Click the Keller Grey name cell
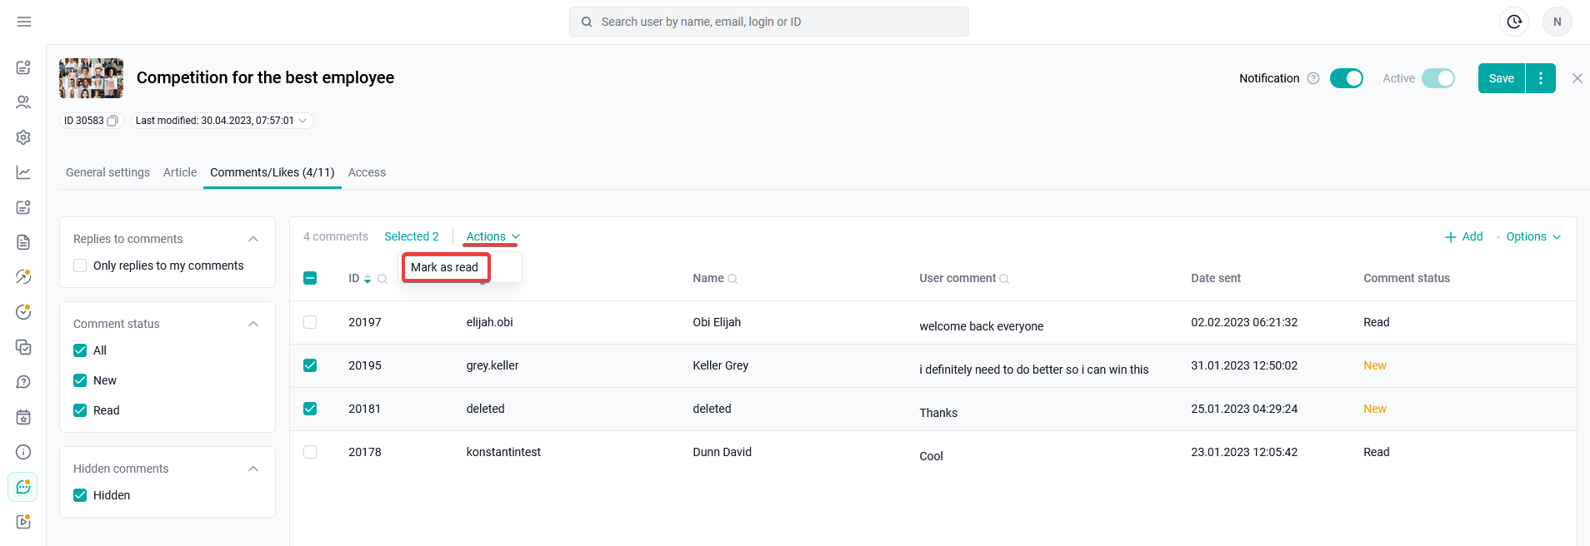 click(x=720, y=365)
